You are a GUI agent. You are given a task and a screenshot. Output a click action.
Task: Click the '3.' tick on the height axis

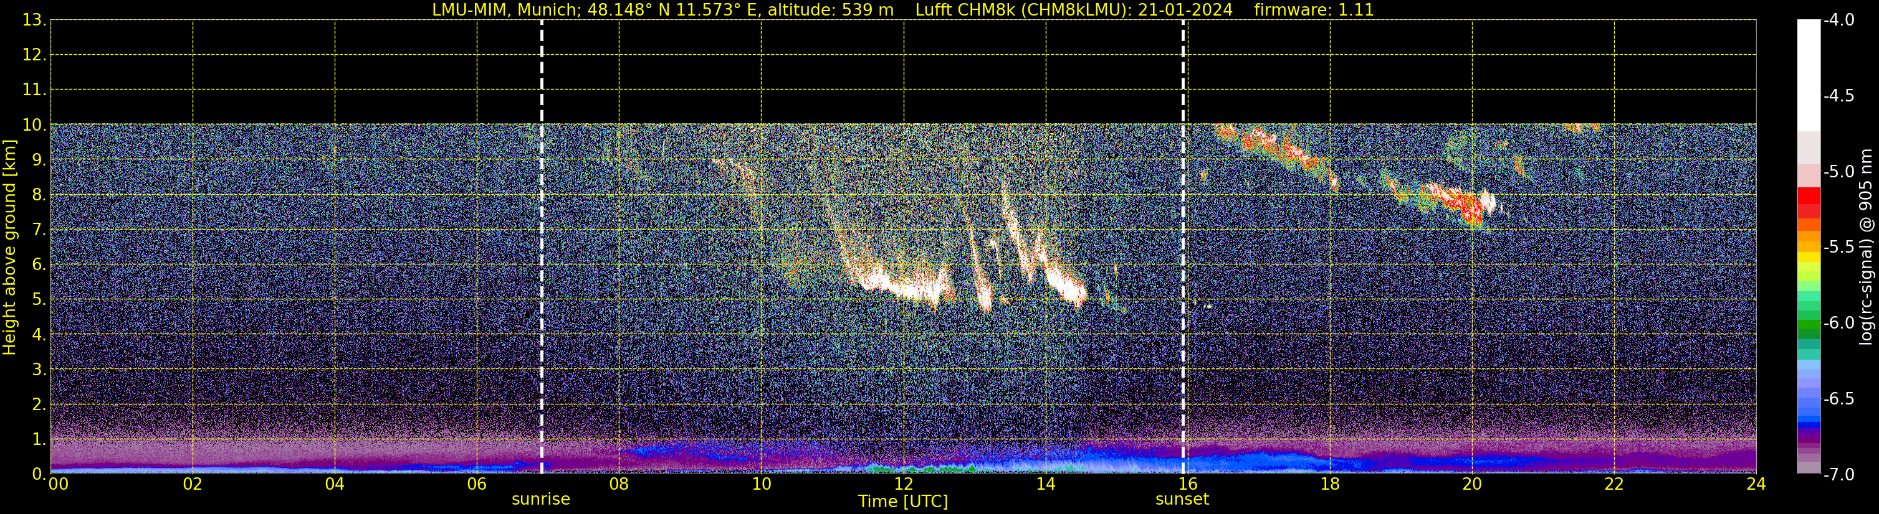[38, 370]
